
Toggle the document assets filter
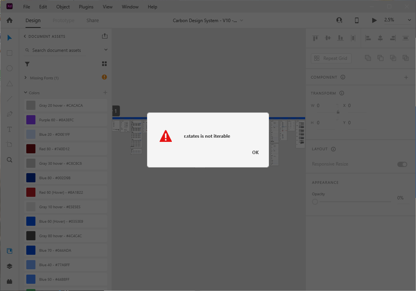tap(27, 64)
